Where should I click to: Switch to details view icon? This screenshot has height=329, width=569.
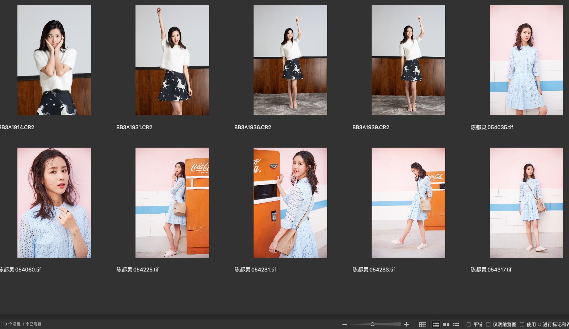pos(446,324)
